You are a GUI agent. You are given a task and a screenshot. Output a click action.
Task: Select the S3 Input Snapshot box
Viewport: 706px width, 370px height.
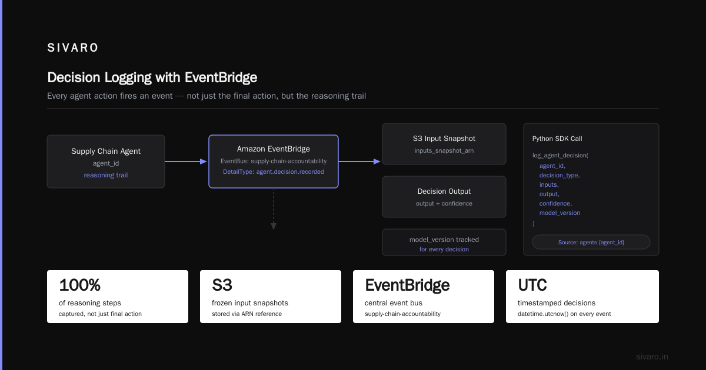(444, 144)
